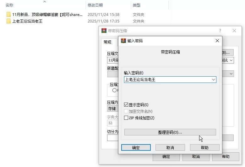The height and width of the screenshot is (167, 245).
Task: Uncheck the 显示密码(S) checkbox
Action: tap(126, 104)
